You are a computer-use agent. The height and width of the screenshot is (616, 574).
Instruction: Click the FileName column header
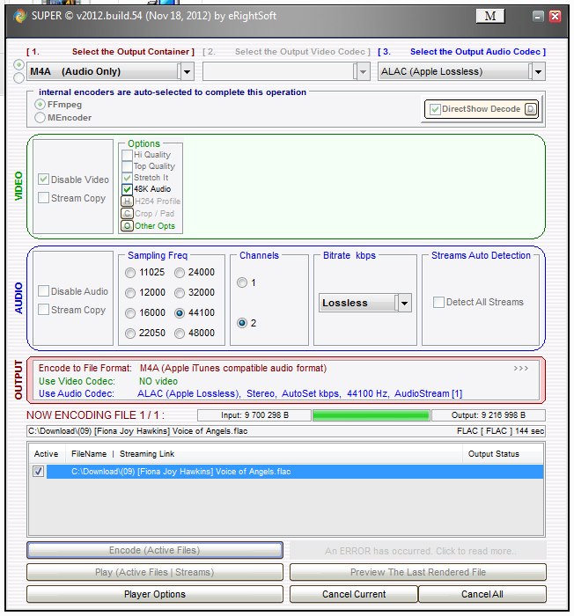point(88,454)
